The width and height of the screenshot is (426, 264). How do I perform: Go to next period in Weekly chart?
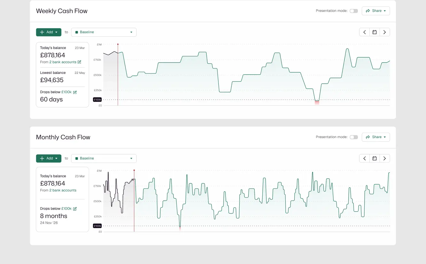(x=385, y=32)
